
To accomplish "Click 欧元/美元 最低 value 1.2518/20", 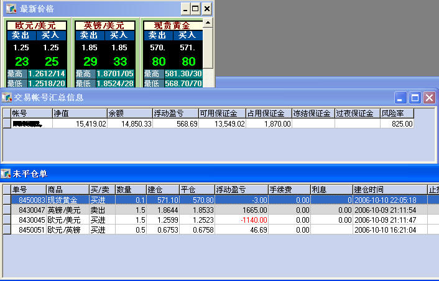I will click(x=47, y=84).
